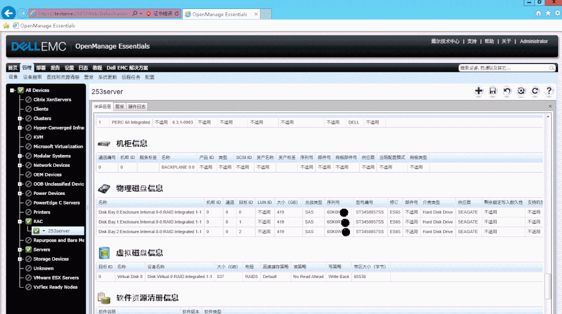Screen dimensions: 562x314
Task: Click the home refresh circular icon
Action: coord(521,91)
